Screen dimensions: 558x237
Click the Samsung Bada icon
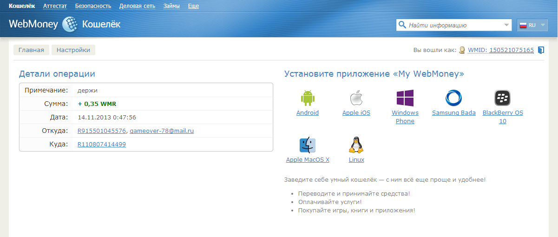click(453, 98)
